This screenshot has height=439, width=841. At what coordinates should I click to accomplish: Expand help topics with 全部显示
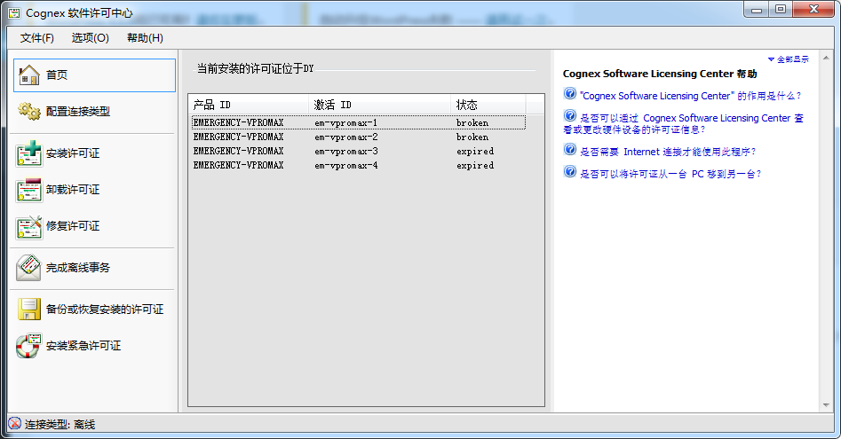(789, 59)
